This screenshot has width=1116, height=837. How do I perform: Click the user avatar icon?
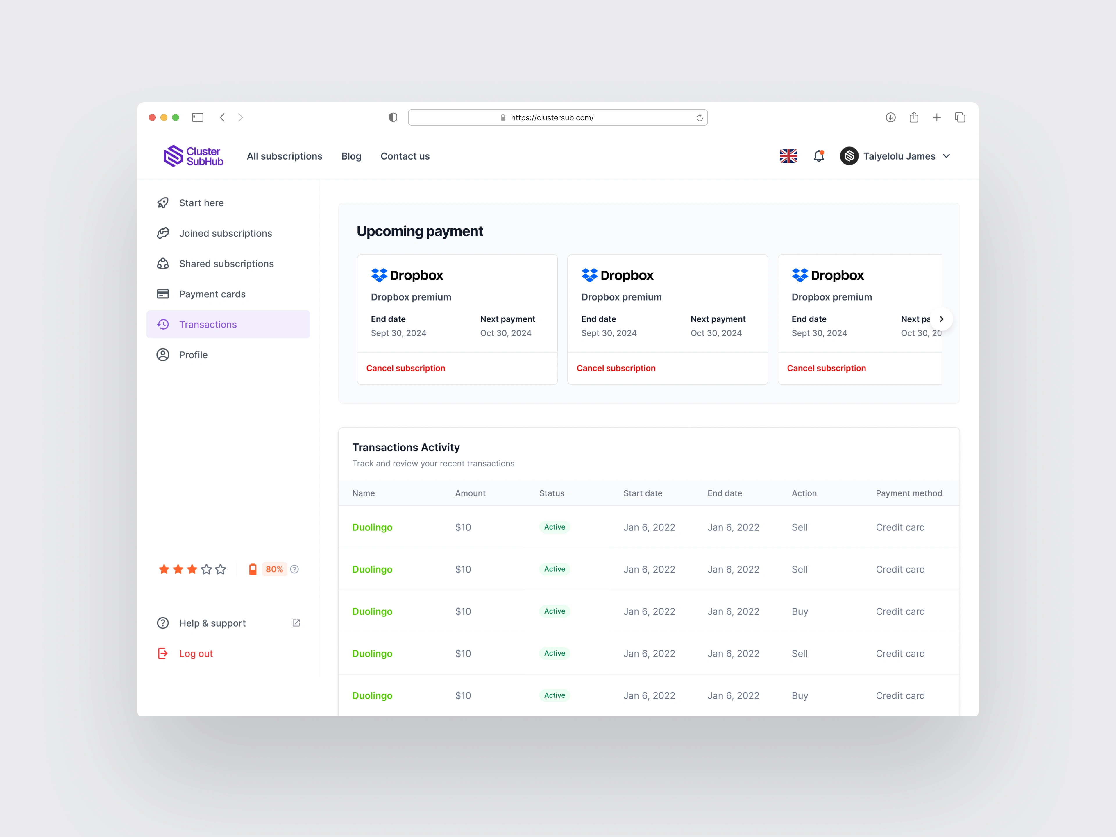[849, 156]
